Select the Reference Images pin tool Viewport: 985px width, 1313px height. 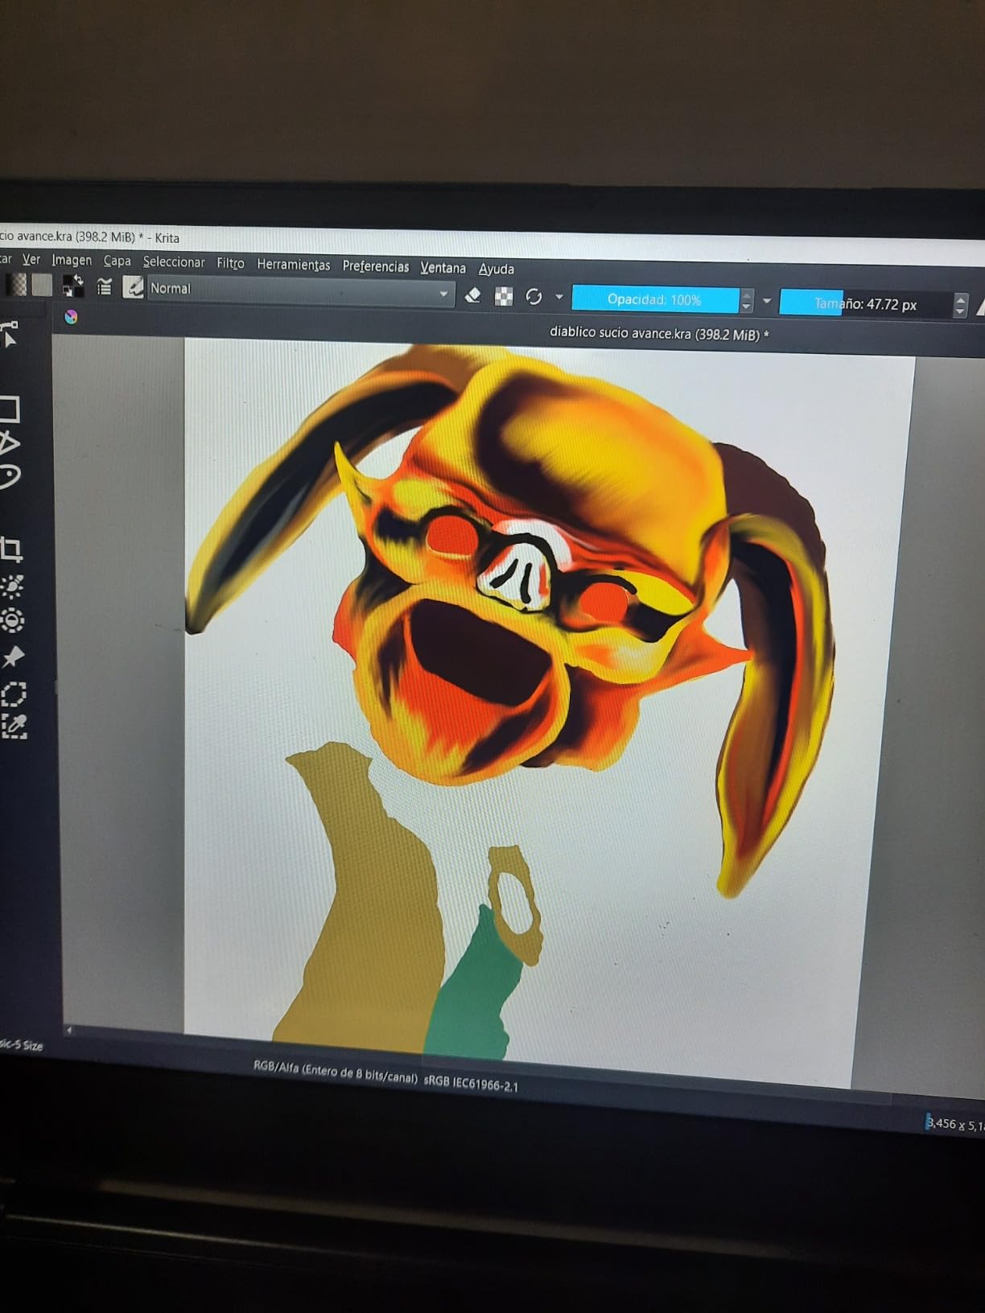[x=13, y=656]
